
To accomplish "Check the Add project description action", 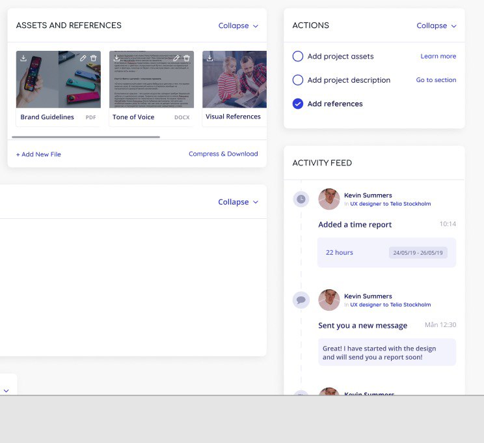I will tap(298, 80).
